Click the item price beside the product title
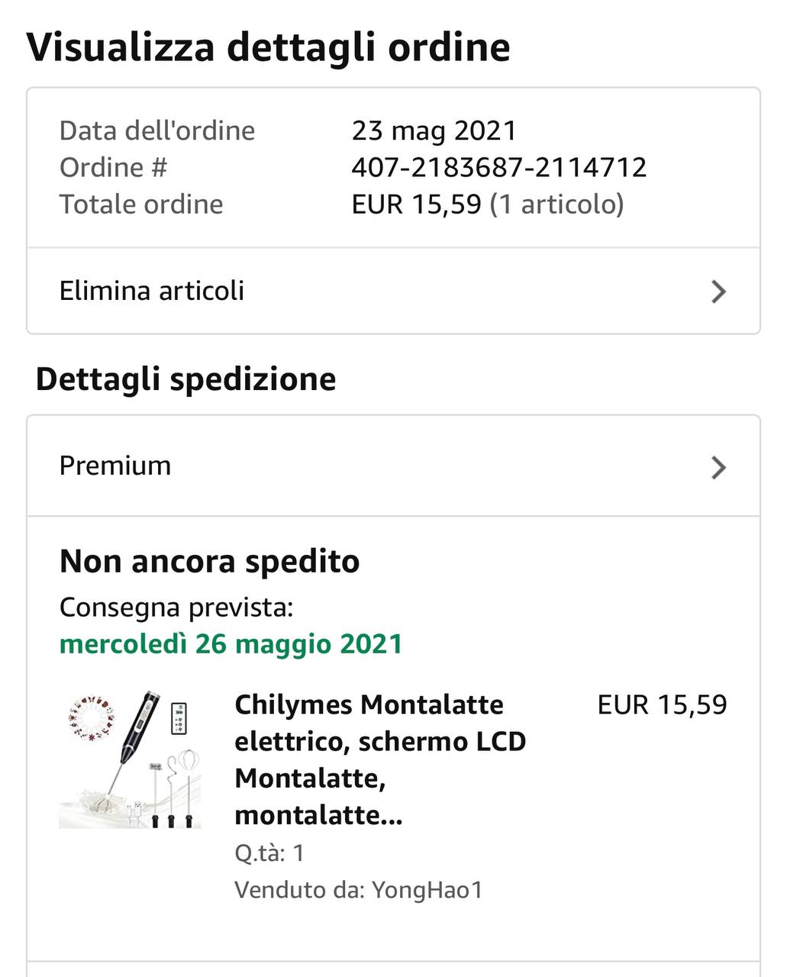Image resolution: width=787 pixels, height=977 pixels. tap(662, 705)
